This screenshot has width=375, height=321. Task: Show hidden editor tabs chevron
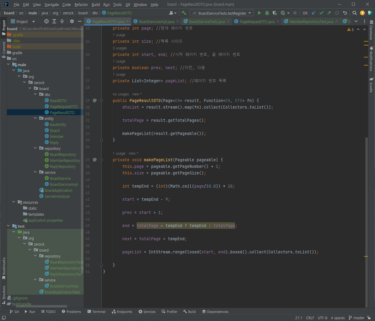click(356, 21)
